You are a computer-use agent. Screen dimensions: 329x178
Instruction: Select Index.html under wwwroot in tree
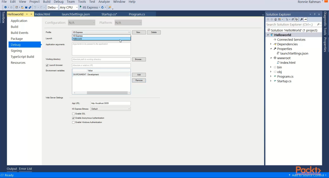click(x=288, y=62)
